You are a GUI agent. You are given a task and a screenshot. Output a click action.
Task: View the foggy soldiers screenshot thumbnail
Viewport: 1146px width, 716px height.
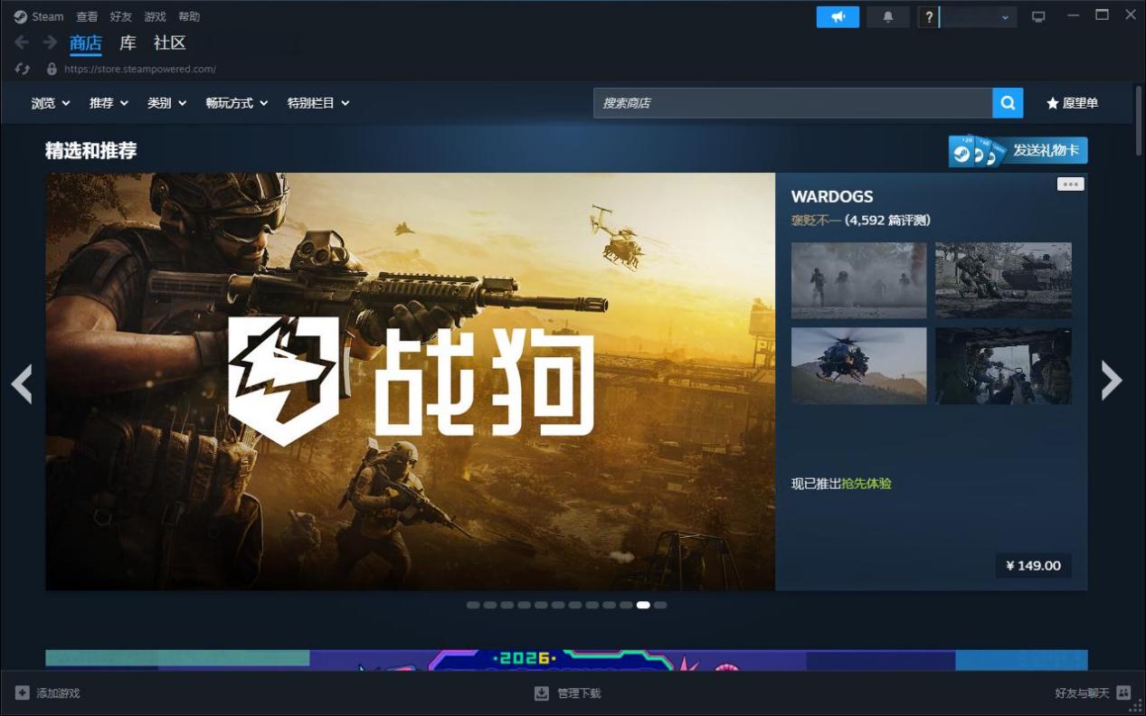pos(858,280)
